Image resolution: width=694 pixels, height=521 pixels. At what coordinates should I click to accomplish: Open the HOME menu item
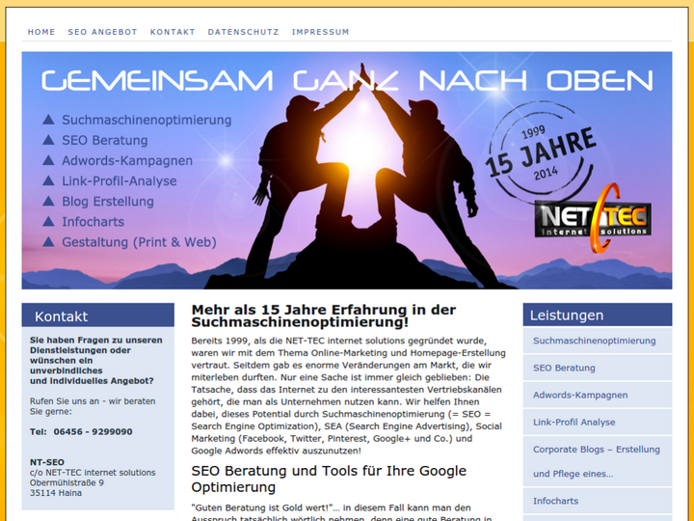[x=41, y=32]
